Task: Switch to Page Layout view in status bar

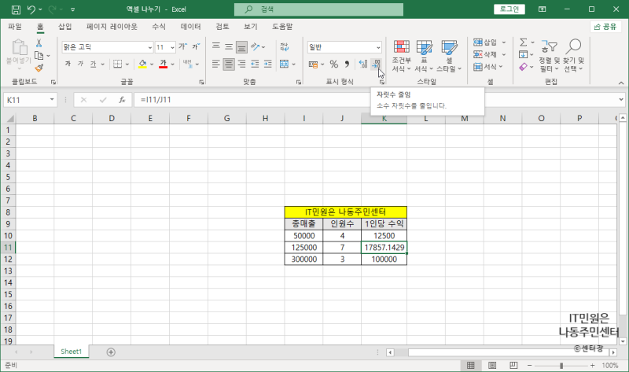Action: tap(492, 365)
